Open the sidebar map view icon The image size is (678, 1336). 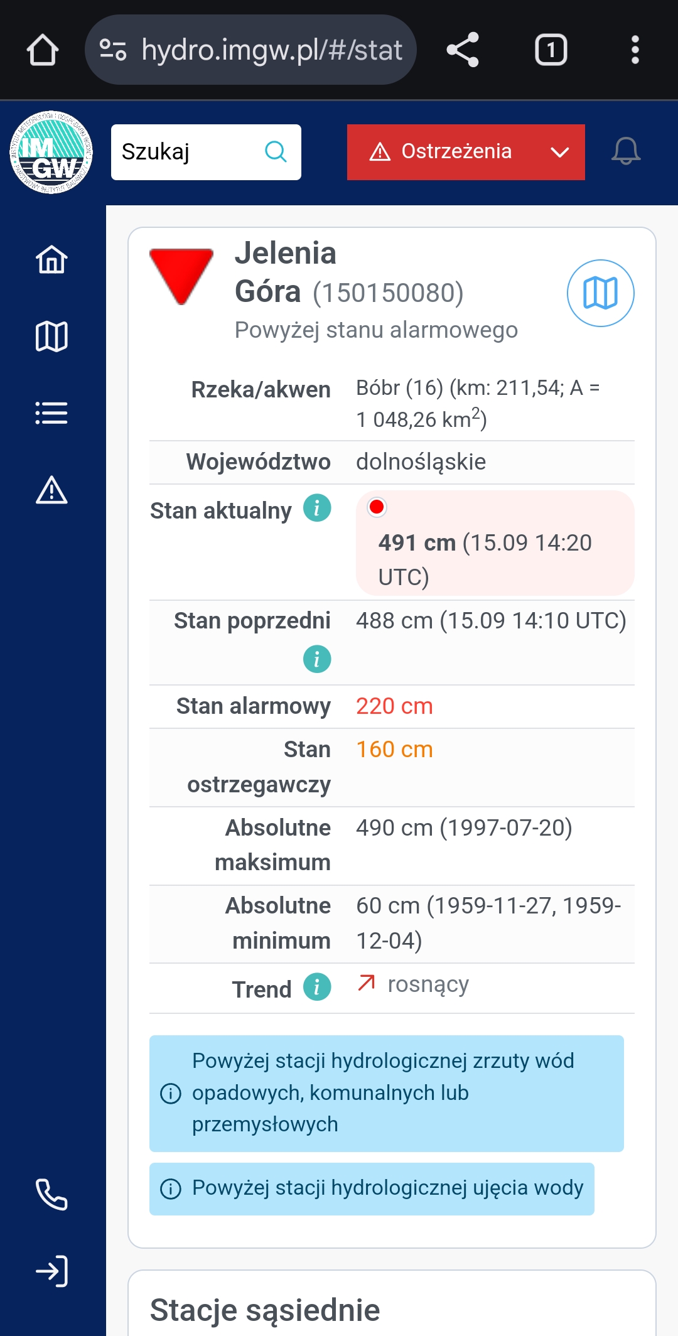pos(51,337)
